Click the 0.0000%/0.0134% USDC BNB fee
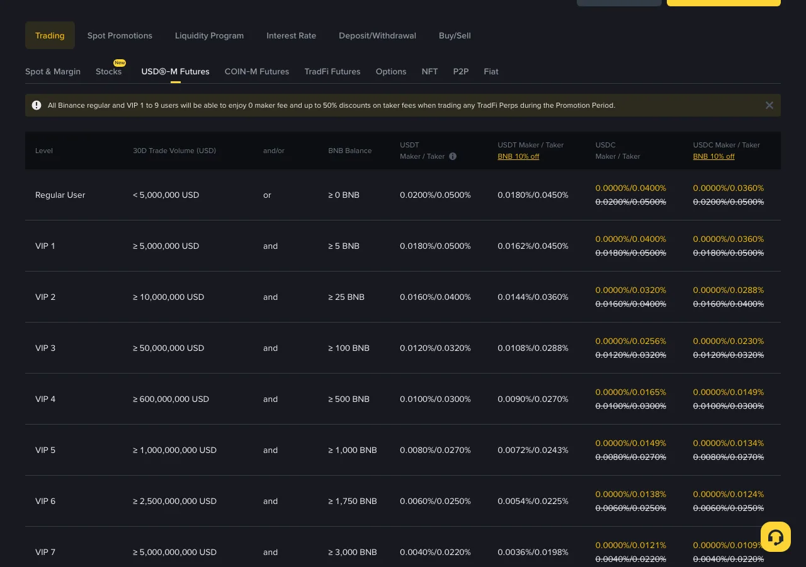This screenshot has height=567, width=806. pos(729,443)
